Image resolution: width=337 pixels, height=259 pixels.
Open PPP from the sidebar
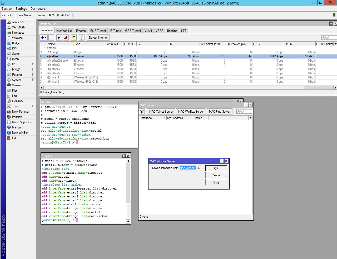click(x=15, y=48)
